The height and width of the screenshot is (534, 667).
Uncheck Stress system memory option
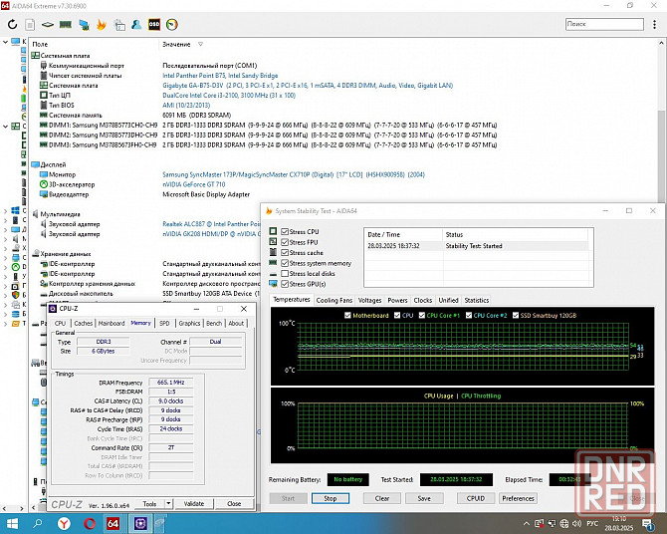pyautogui.click(x=285, y=263)
